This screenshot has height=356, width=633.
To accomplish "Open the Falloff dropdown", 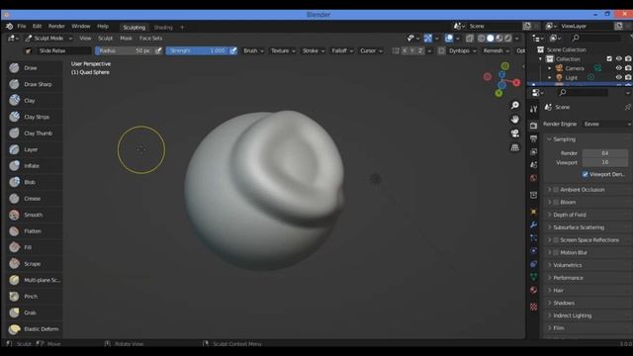I will pyautogui.click(x=342, y=50).
